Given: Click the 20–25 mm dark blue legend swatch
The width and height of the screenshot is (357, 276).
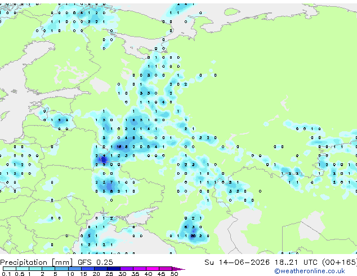Looking at the screenshot, I should click(x=101, y=269).
